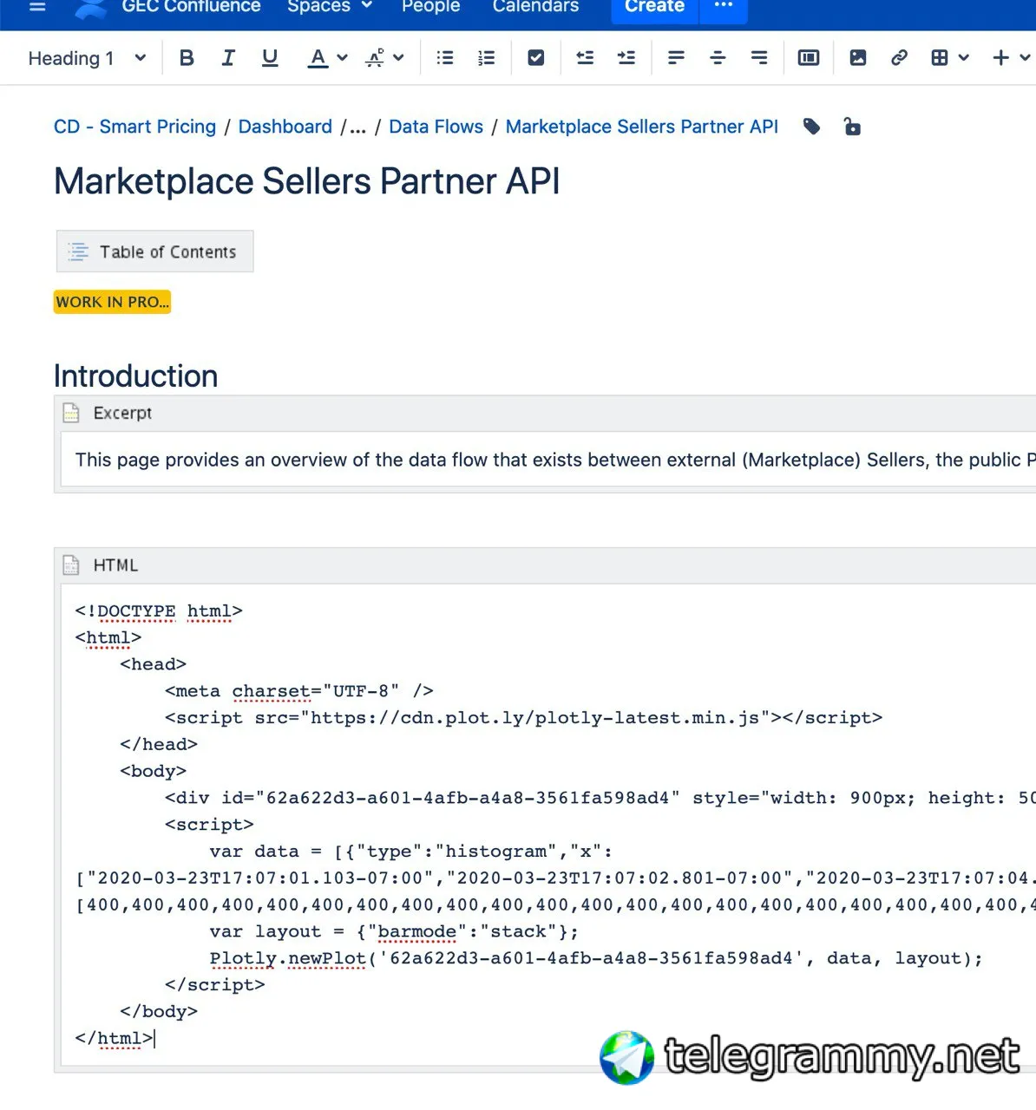Insert a task list checkbox

[536, 58]
